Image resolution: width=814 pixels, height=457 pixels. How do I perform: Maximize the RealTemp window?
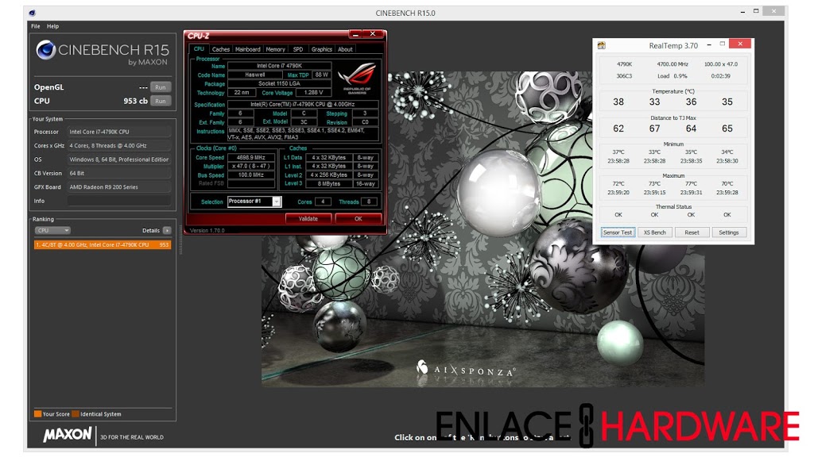pos(722,44)
